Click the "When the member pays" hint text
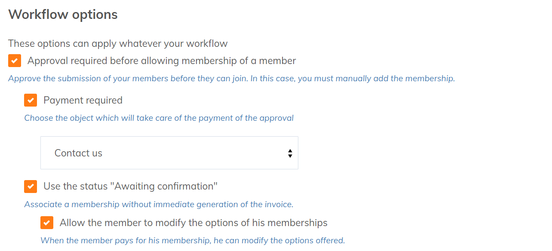 point(193,241)
